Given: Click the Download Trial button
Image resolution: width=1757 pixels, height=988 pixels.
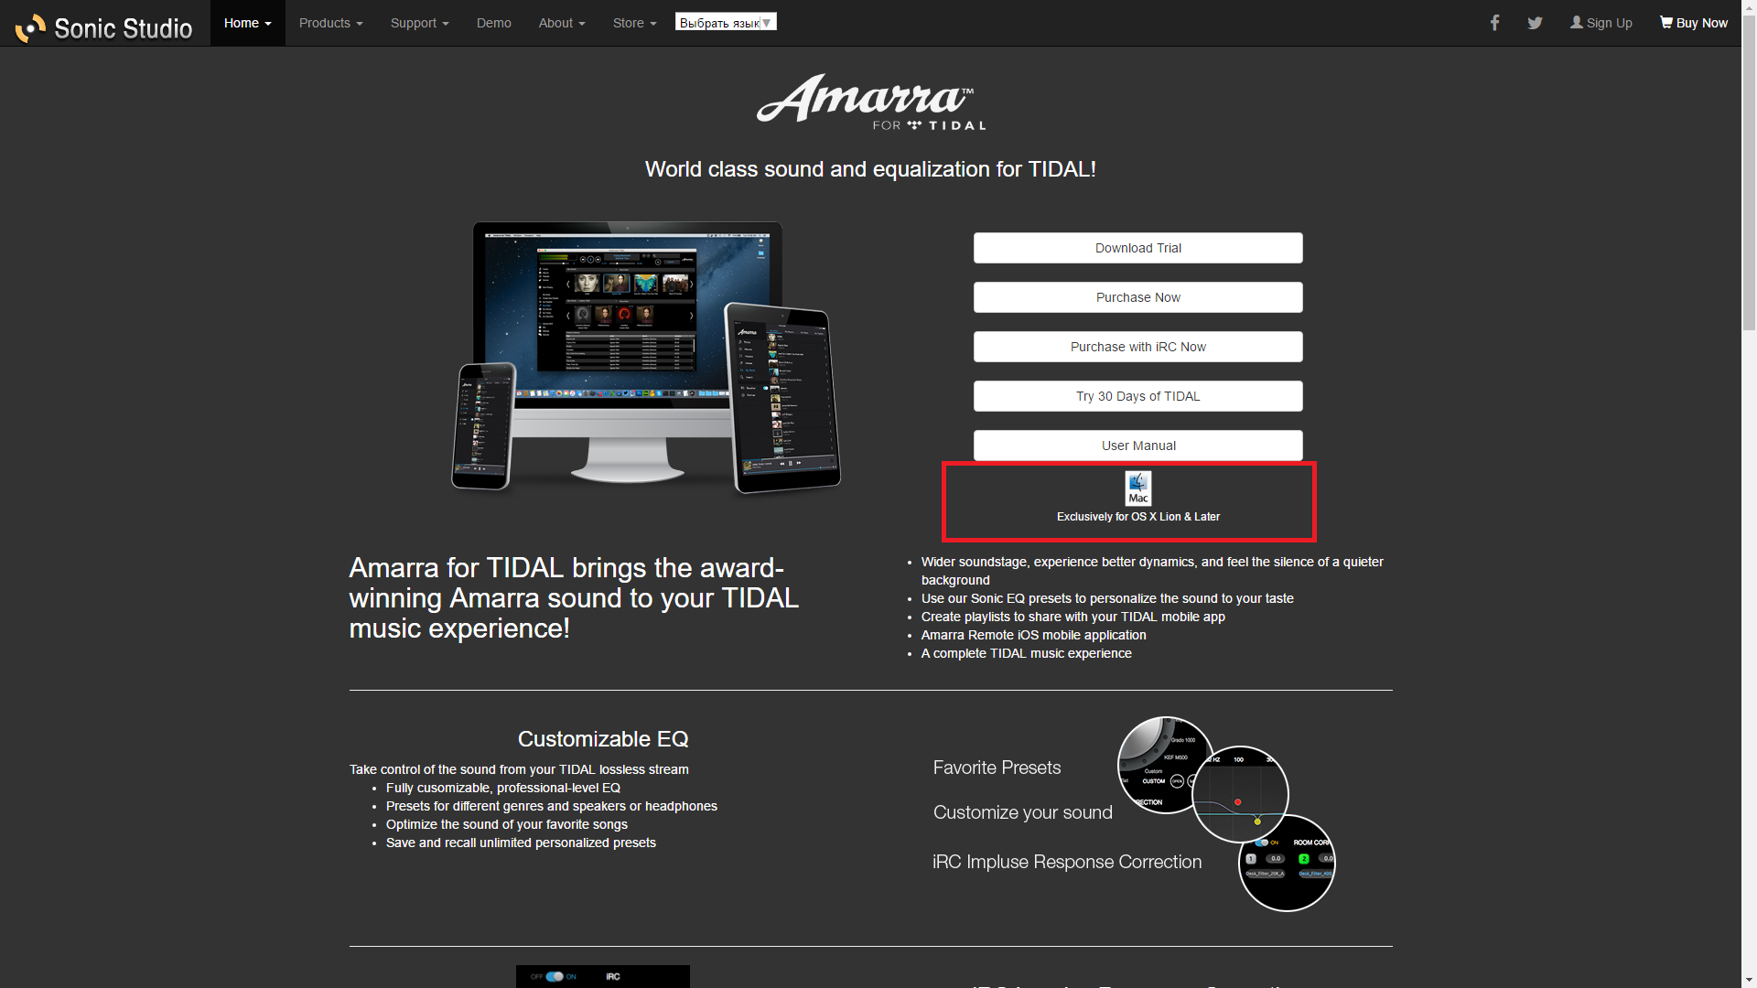Looking at the screenshot, I should point(1138,248).
